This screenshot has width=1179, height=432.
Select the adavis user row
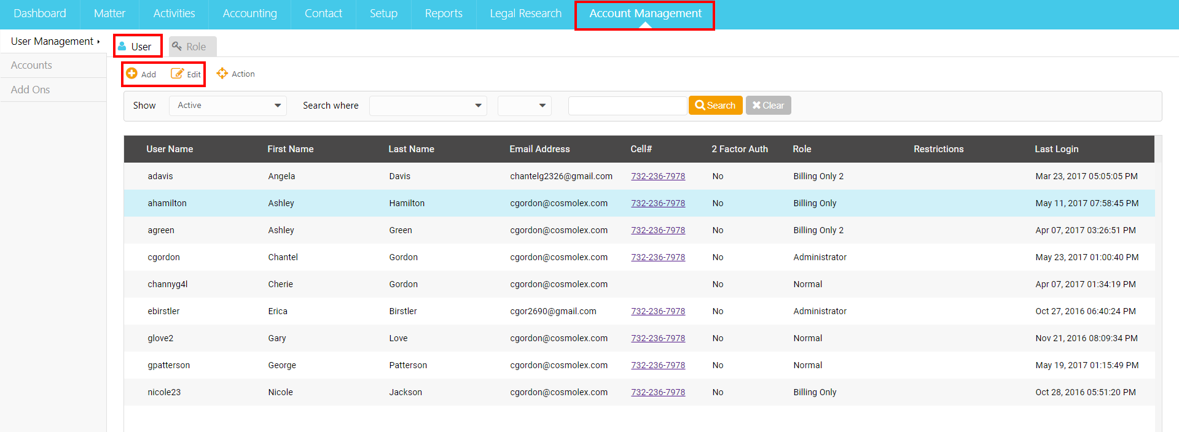639,176
